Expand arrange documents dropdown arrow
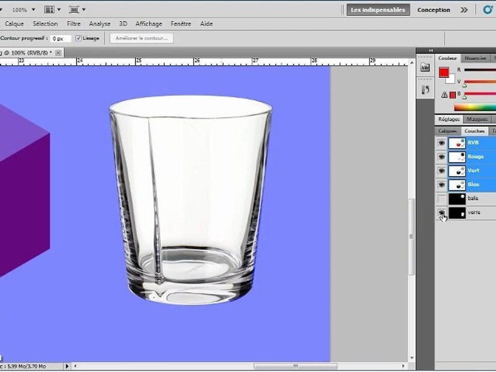Screen dimensions: 496x372 point(59,9)
